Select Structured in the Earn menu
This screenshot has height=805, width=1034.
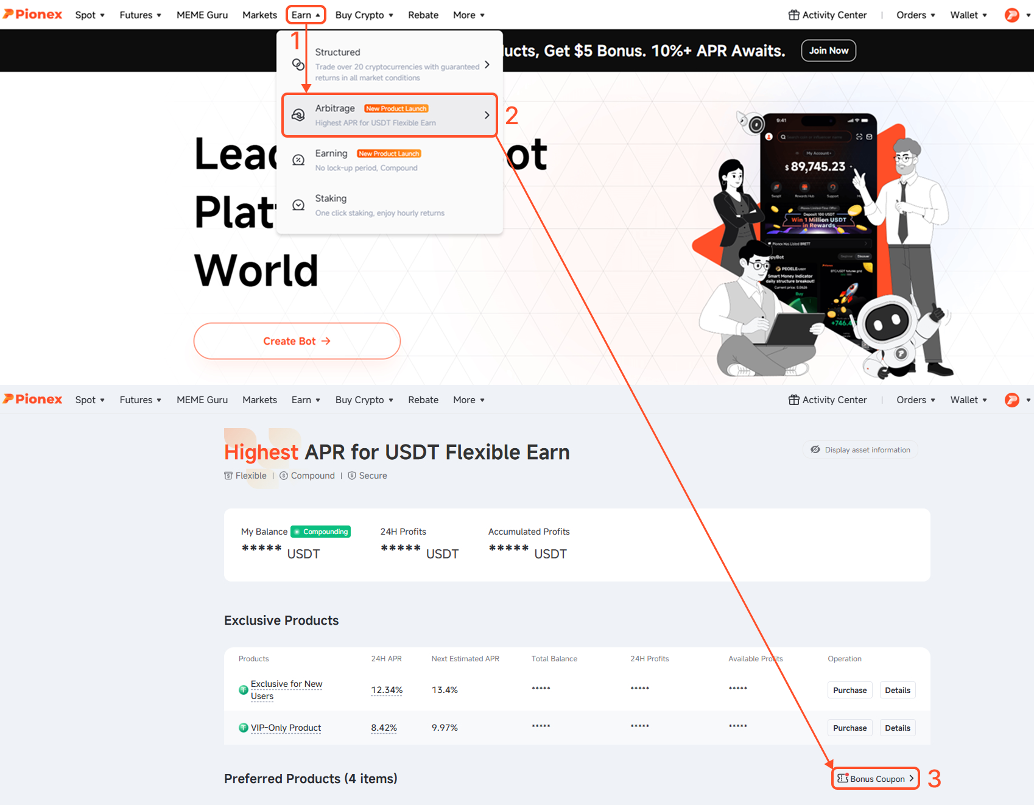[390, 65]
